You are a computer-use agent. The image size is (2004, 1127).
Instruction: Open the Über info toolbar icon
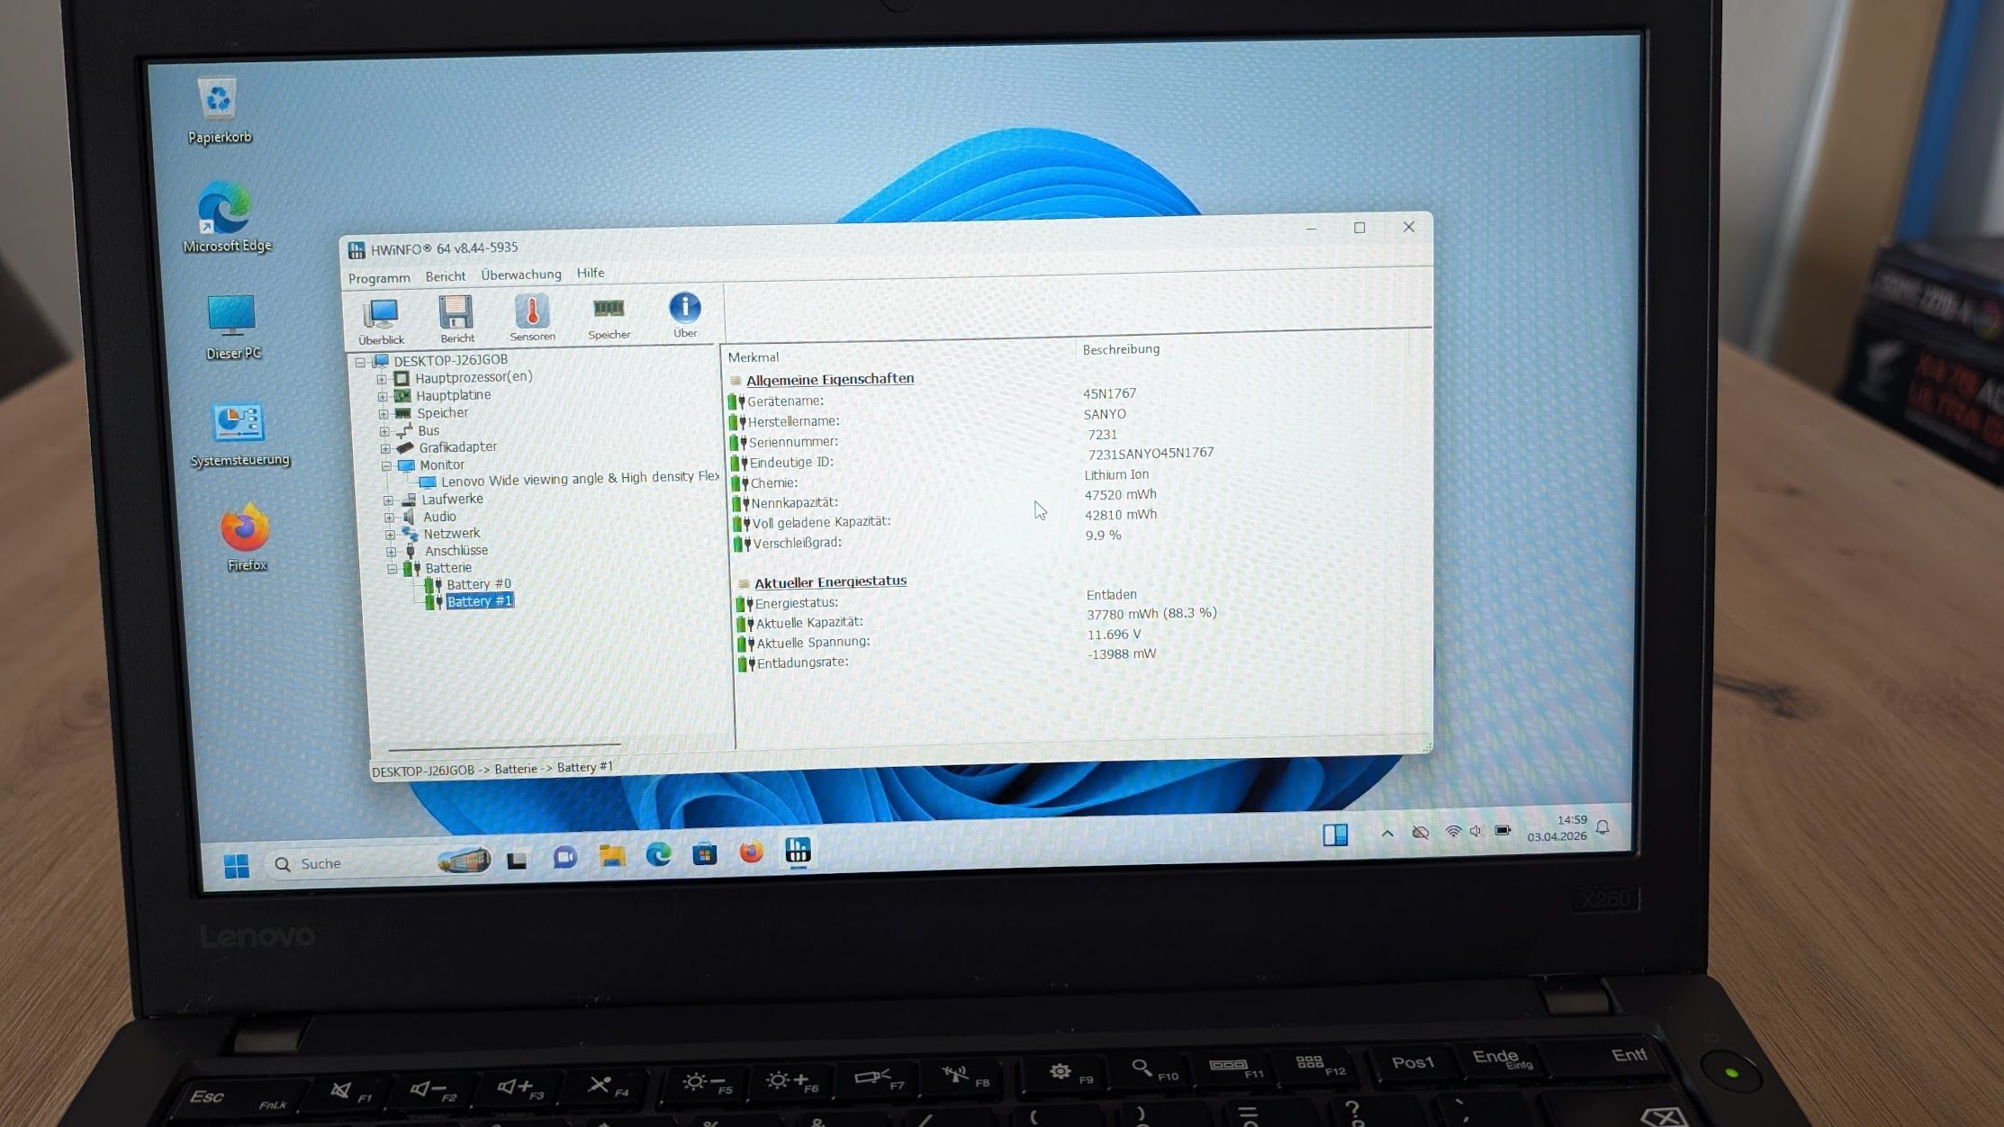(x=685, y=314)
